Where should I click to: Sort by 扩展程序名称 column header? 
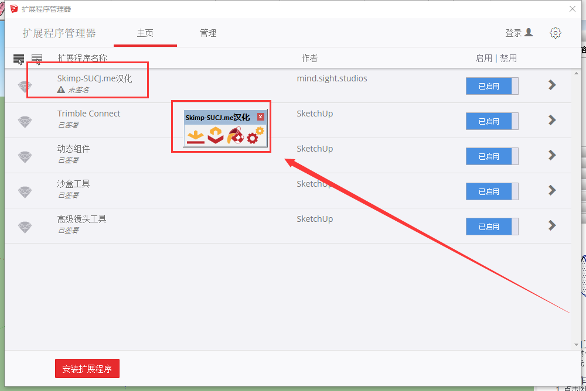(x=82, y=59)
